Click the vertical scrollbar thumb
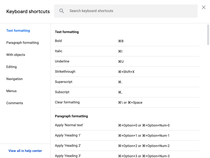 pyautogui.click(x=208, y=35)
